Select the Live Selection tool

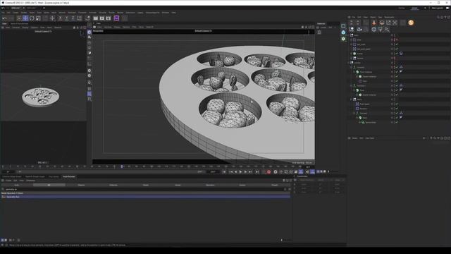(x=19, y=18)
